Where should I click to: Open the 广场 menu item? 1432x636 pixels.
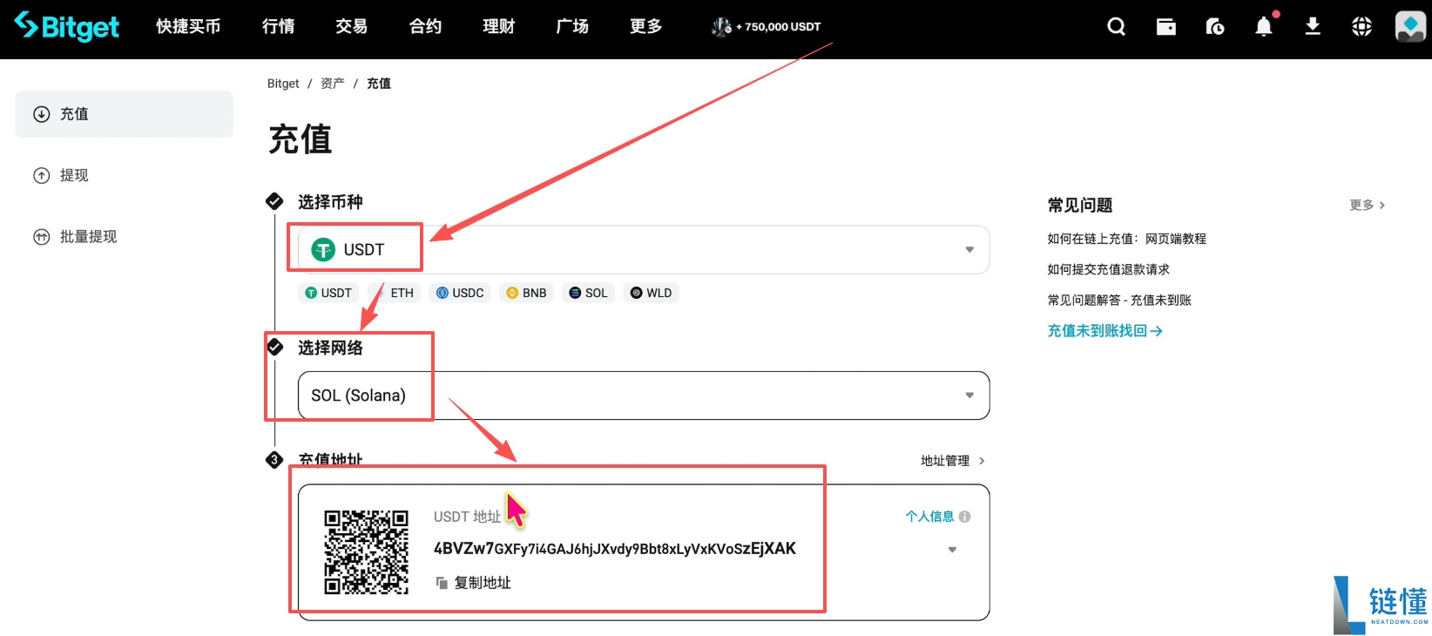(x=572, y=27)
